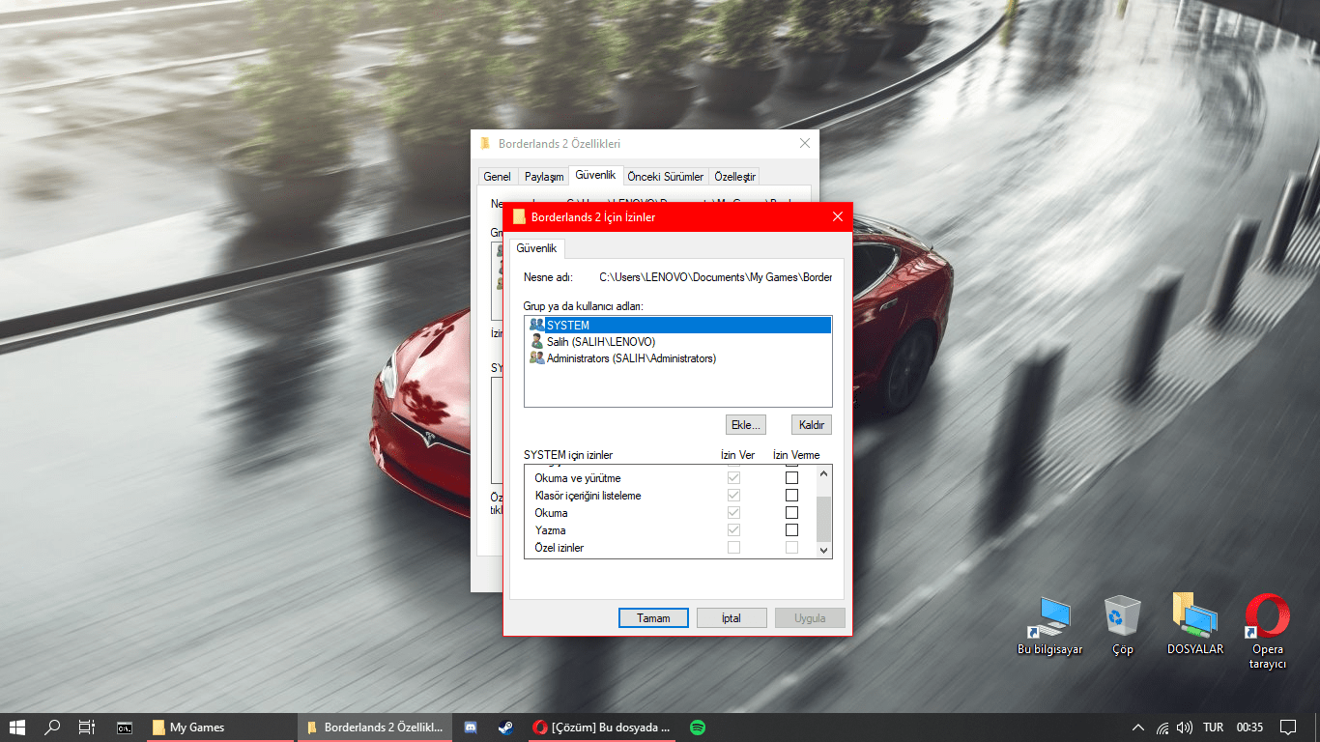Image resolution: width=1320 pixels, height=742 pixels.
Task: Open the Önceki Sürümler tab
Action: tap(665, 177)
